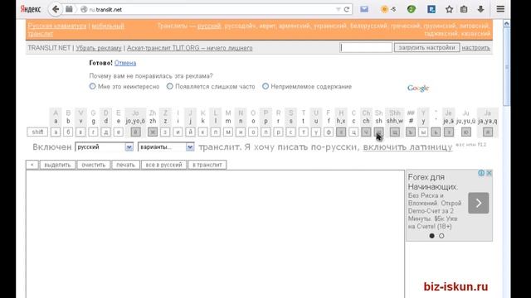The height and width of the screenshot is (298, 531).
Task: Click the virtual key 'щ'
Action: [395, 132]
